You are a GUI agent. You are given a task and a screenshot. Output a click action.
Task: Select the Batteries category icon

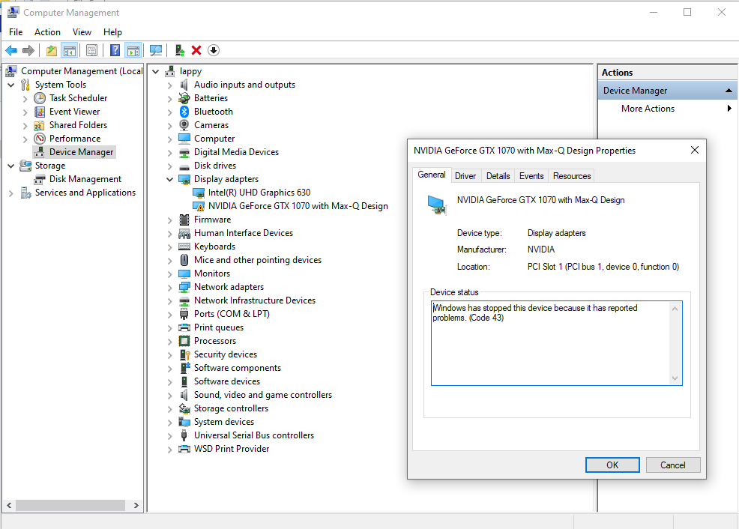pos(184,98)
